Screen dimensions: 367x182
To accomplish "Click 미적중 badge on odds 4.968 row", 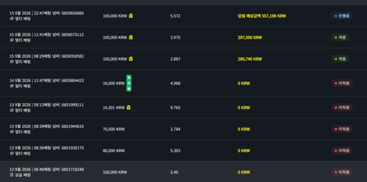I will [x=342, y=83].
